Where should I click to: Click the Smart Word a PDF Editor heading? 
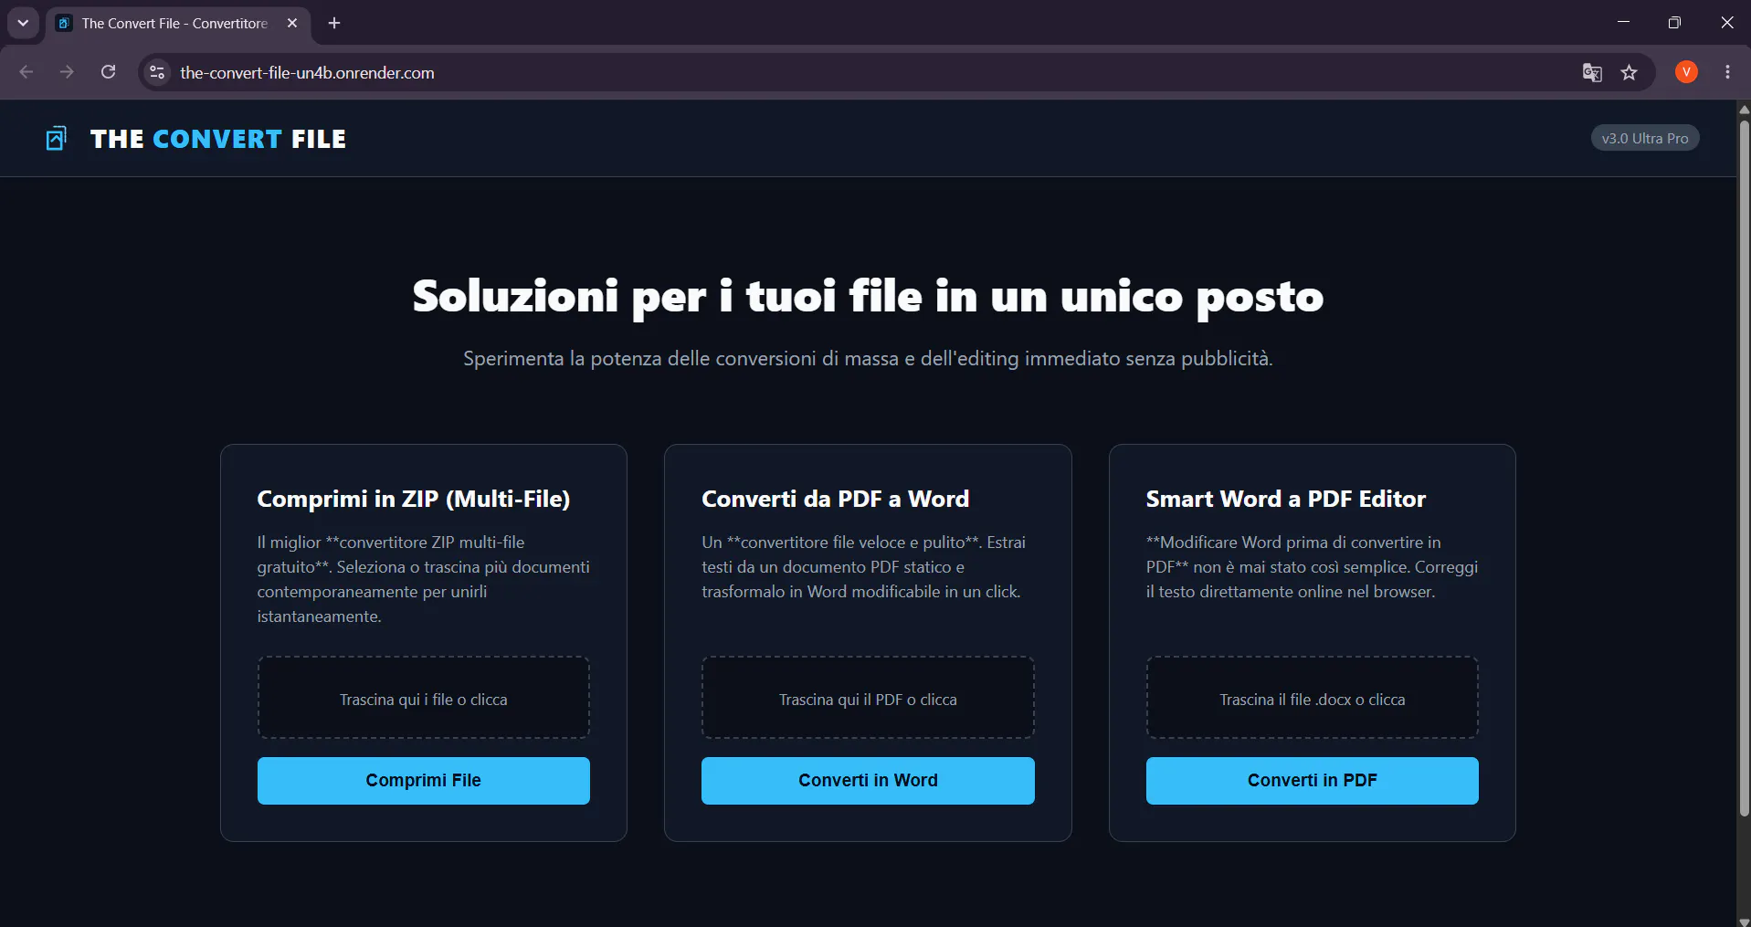tap(1286, 499)
